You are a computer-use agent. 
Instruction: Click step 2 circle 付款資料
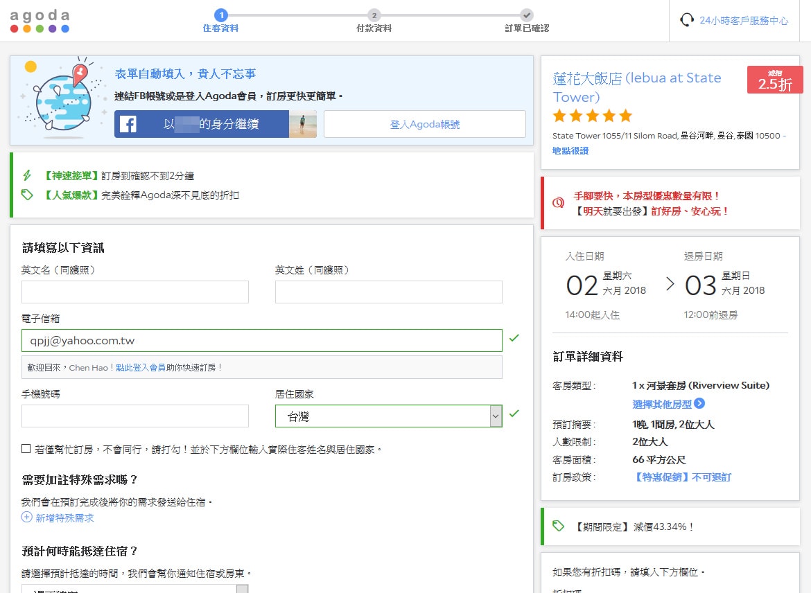pyautogui.click(x=374, y=15)
